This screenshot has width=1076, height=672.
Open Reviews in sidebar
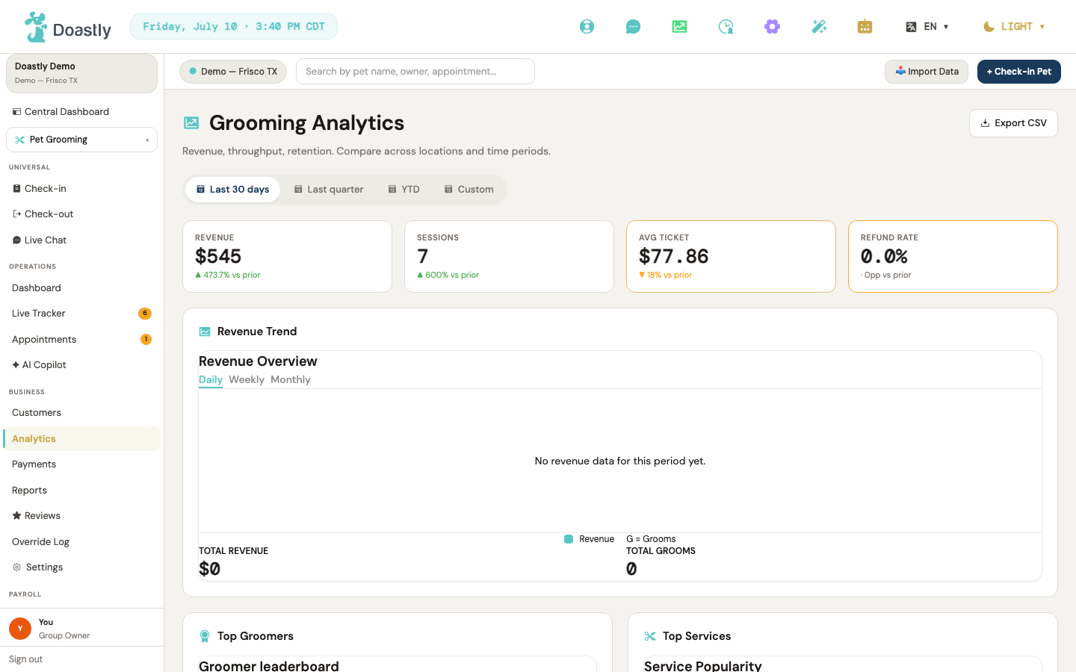click(81, 516)
